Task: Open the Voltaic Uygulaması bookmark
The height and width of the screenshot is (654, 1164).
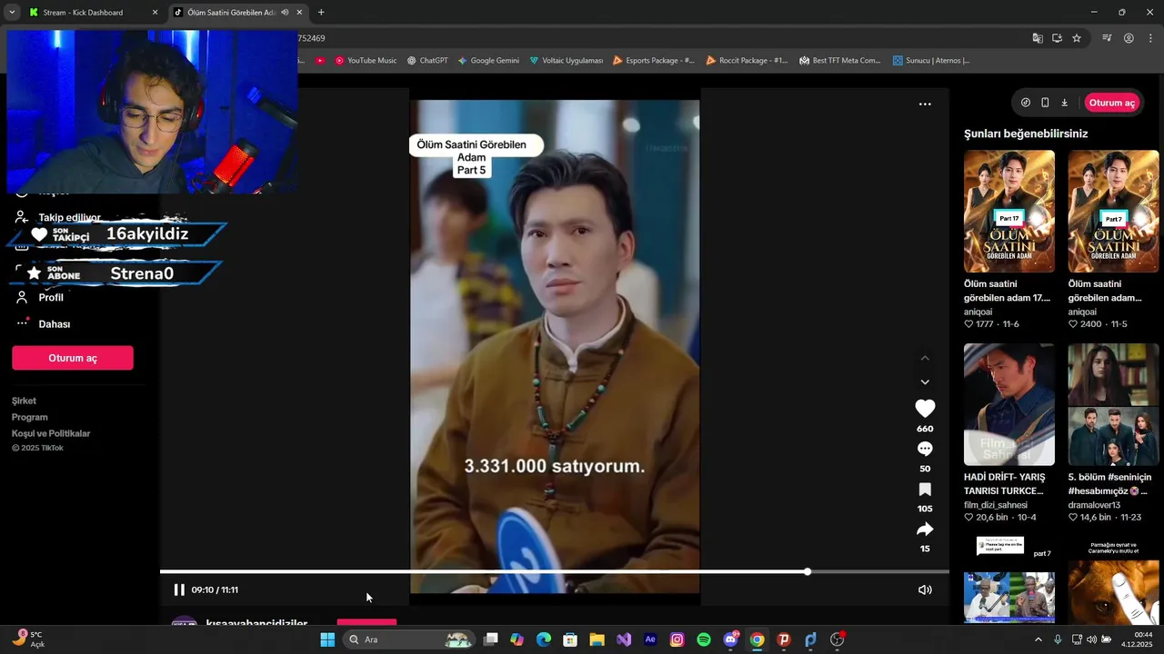Action: tap(566, 61)
